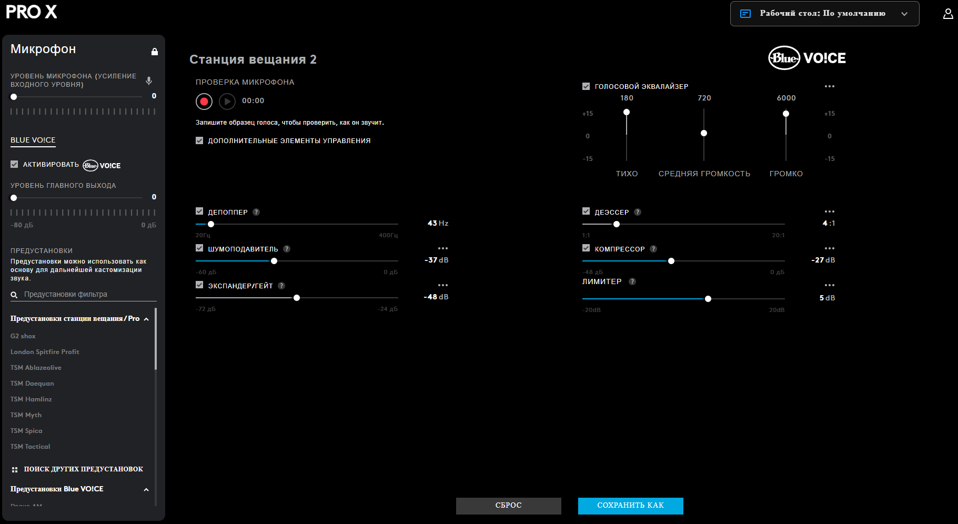Open the user account profile icon

pos(948,14)
